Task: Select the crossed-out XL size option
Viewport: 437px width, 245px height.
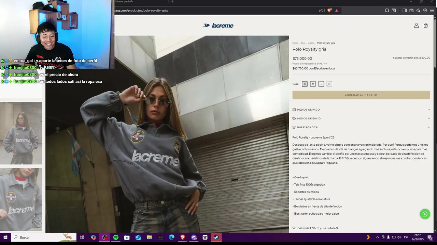Action: click(329, 84)
